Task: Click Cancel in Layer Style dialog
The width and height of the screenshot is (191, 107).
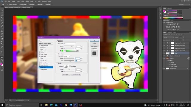Action: tap(94, 44)
